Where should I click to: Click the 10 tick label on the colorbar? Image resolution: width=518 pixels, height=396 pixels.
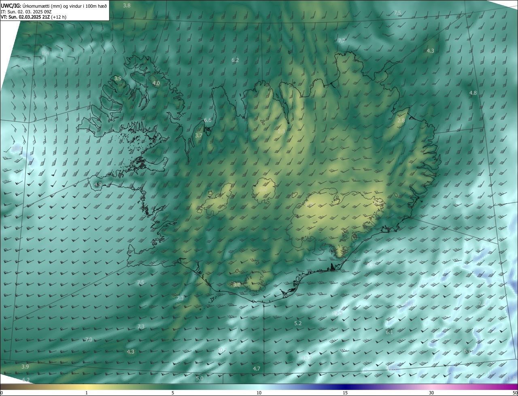259,393
